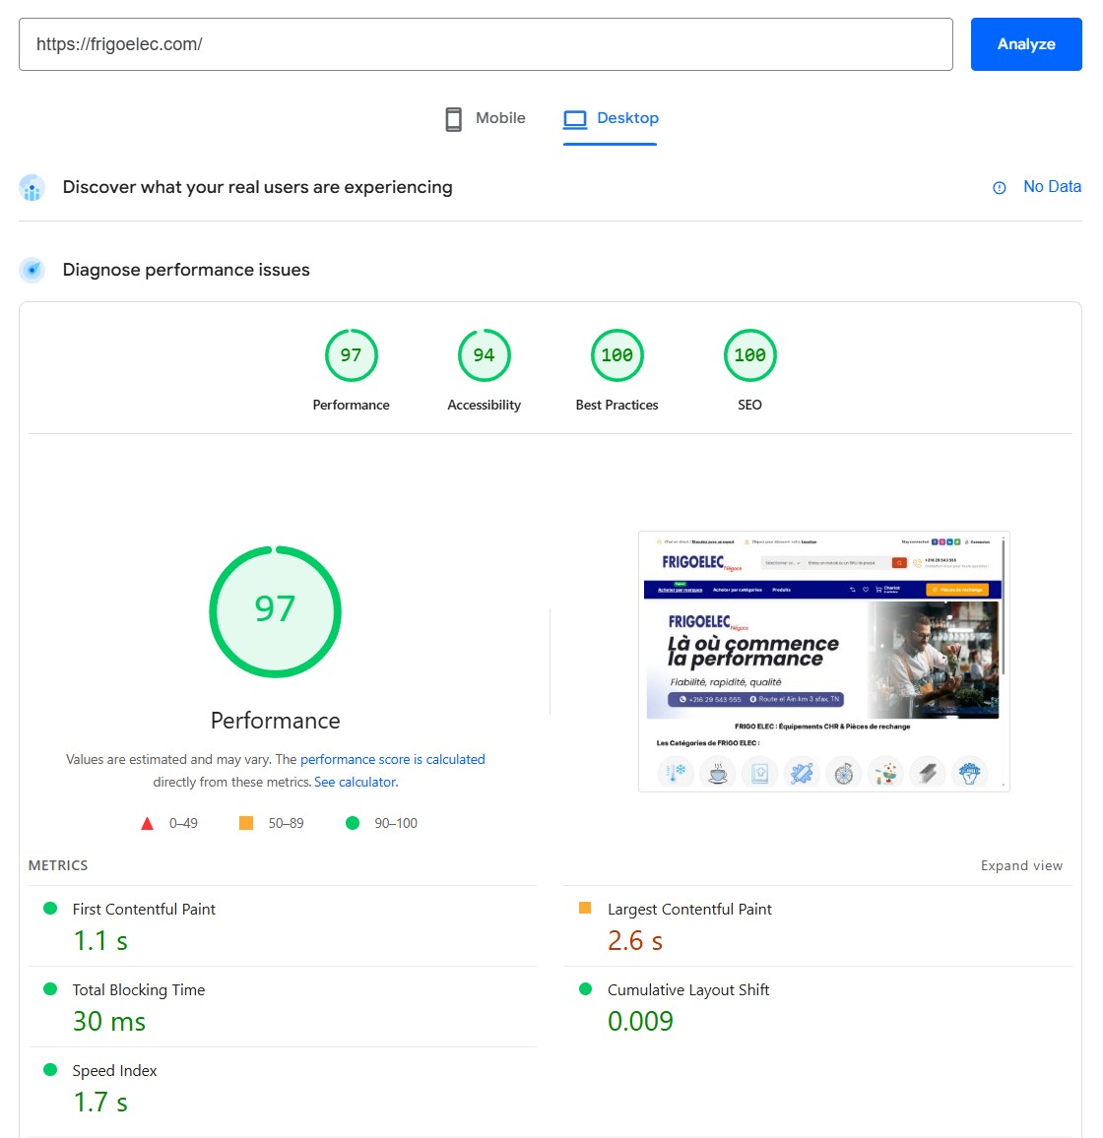Click the green dot beside First Contentful Paint
The width and height of the screenshot is (1103, 1138).
point(51,908)
